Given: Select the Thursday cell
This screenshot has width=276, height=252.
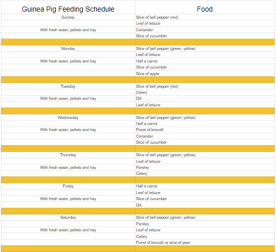Looking at the screenshot, I should [x=68, y=155].
